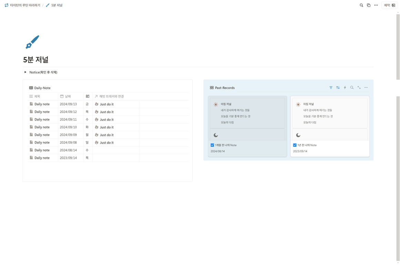Click the fire icon in the 2024/09/12 row

click(96, 112)
